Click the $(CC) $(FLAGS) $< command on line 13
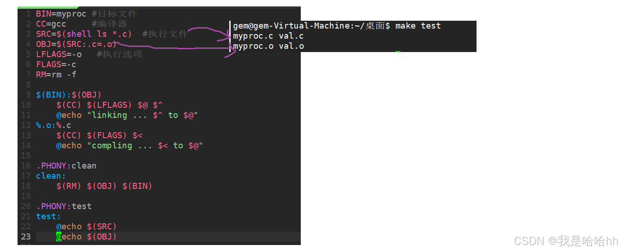The height and width of the screenshot is (251, 620). (100, 135)
